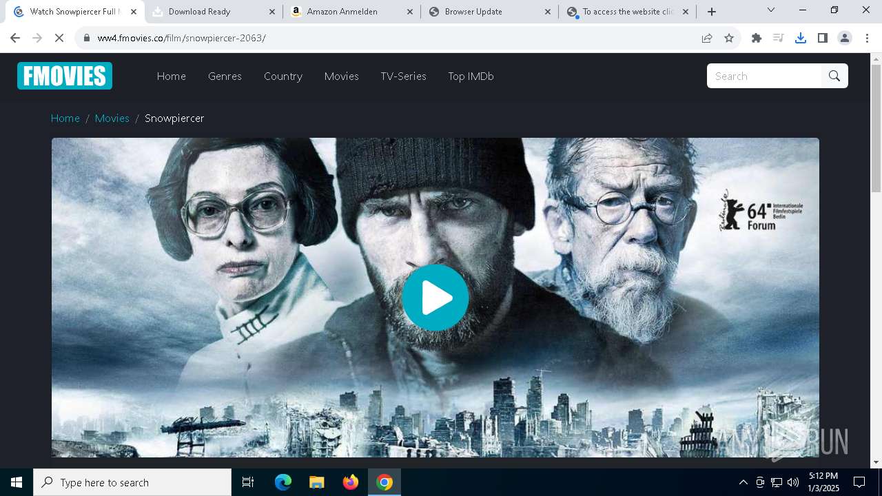Open Chrome three-dot menu
882x496 pixels.
pos(867,38)
